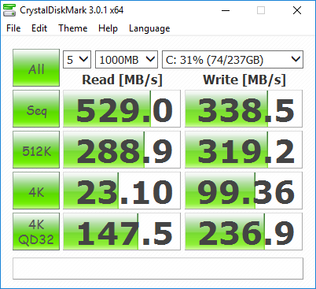This screenshot has height=289, width=316.
Task: Start the Seq benchmark test
Action: 36,109
